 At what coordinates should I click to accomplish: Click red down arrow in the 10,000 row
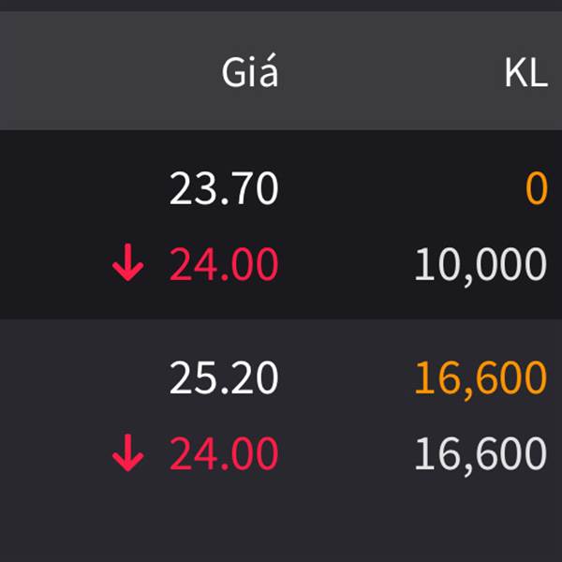tap(127, 266)
